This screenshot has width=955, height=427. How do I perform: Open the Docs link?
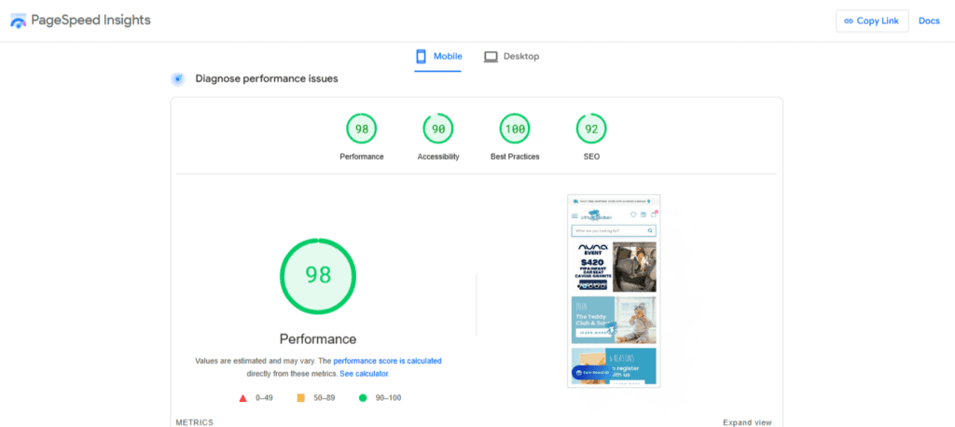point(929,21)
